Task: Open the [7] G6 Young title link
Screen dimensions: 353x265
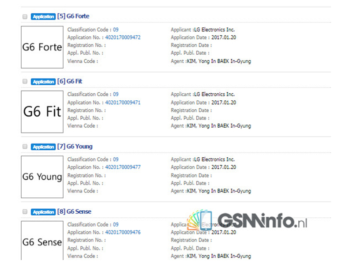Action: pos(75,147)
